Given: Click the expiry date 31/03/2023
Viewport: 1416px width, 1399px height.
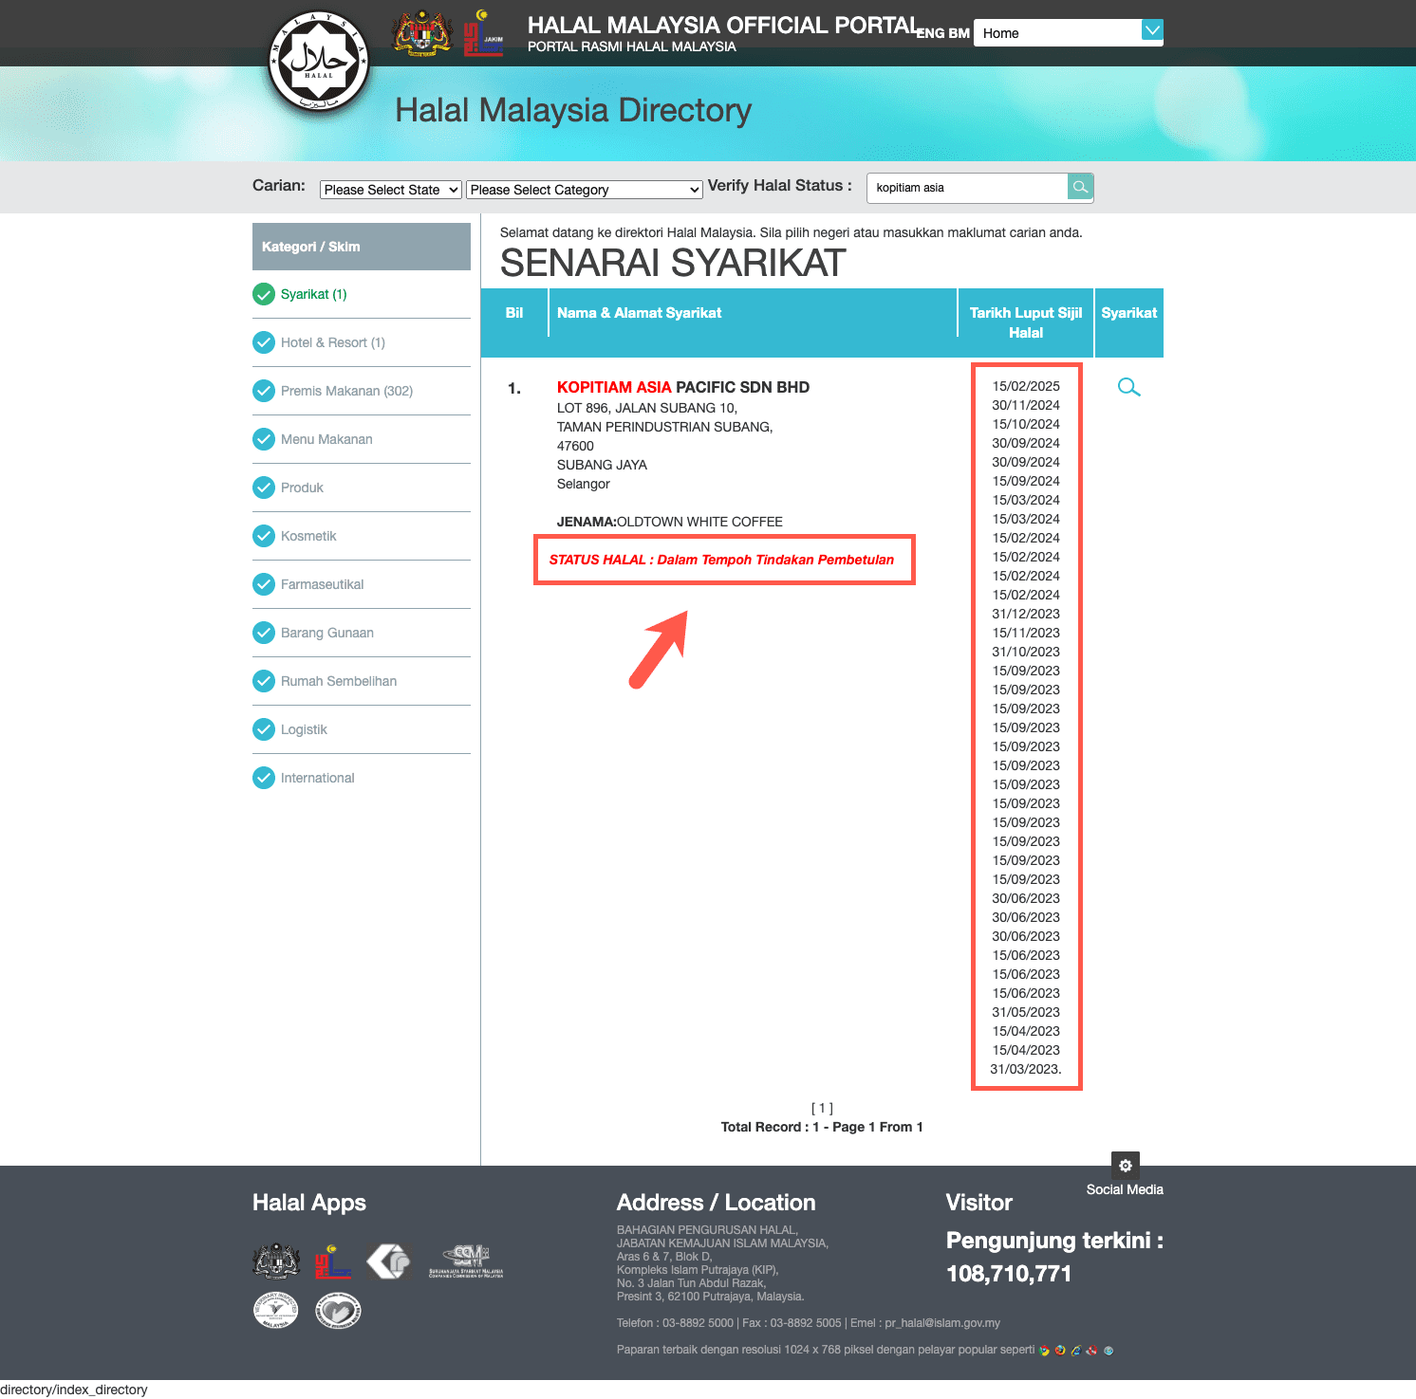Looking at the screenshot, I should pos(1026,1069).
